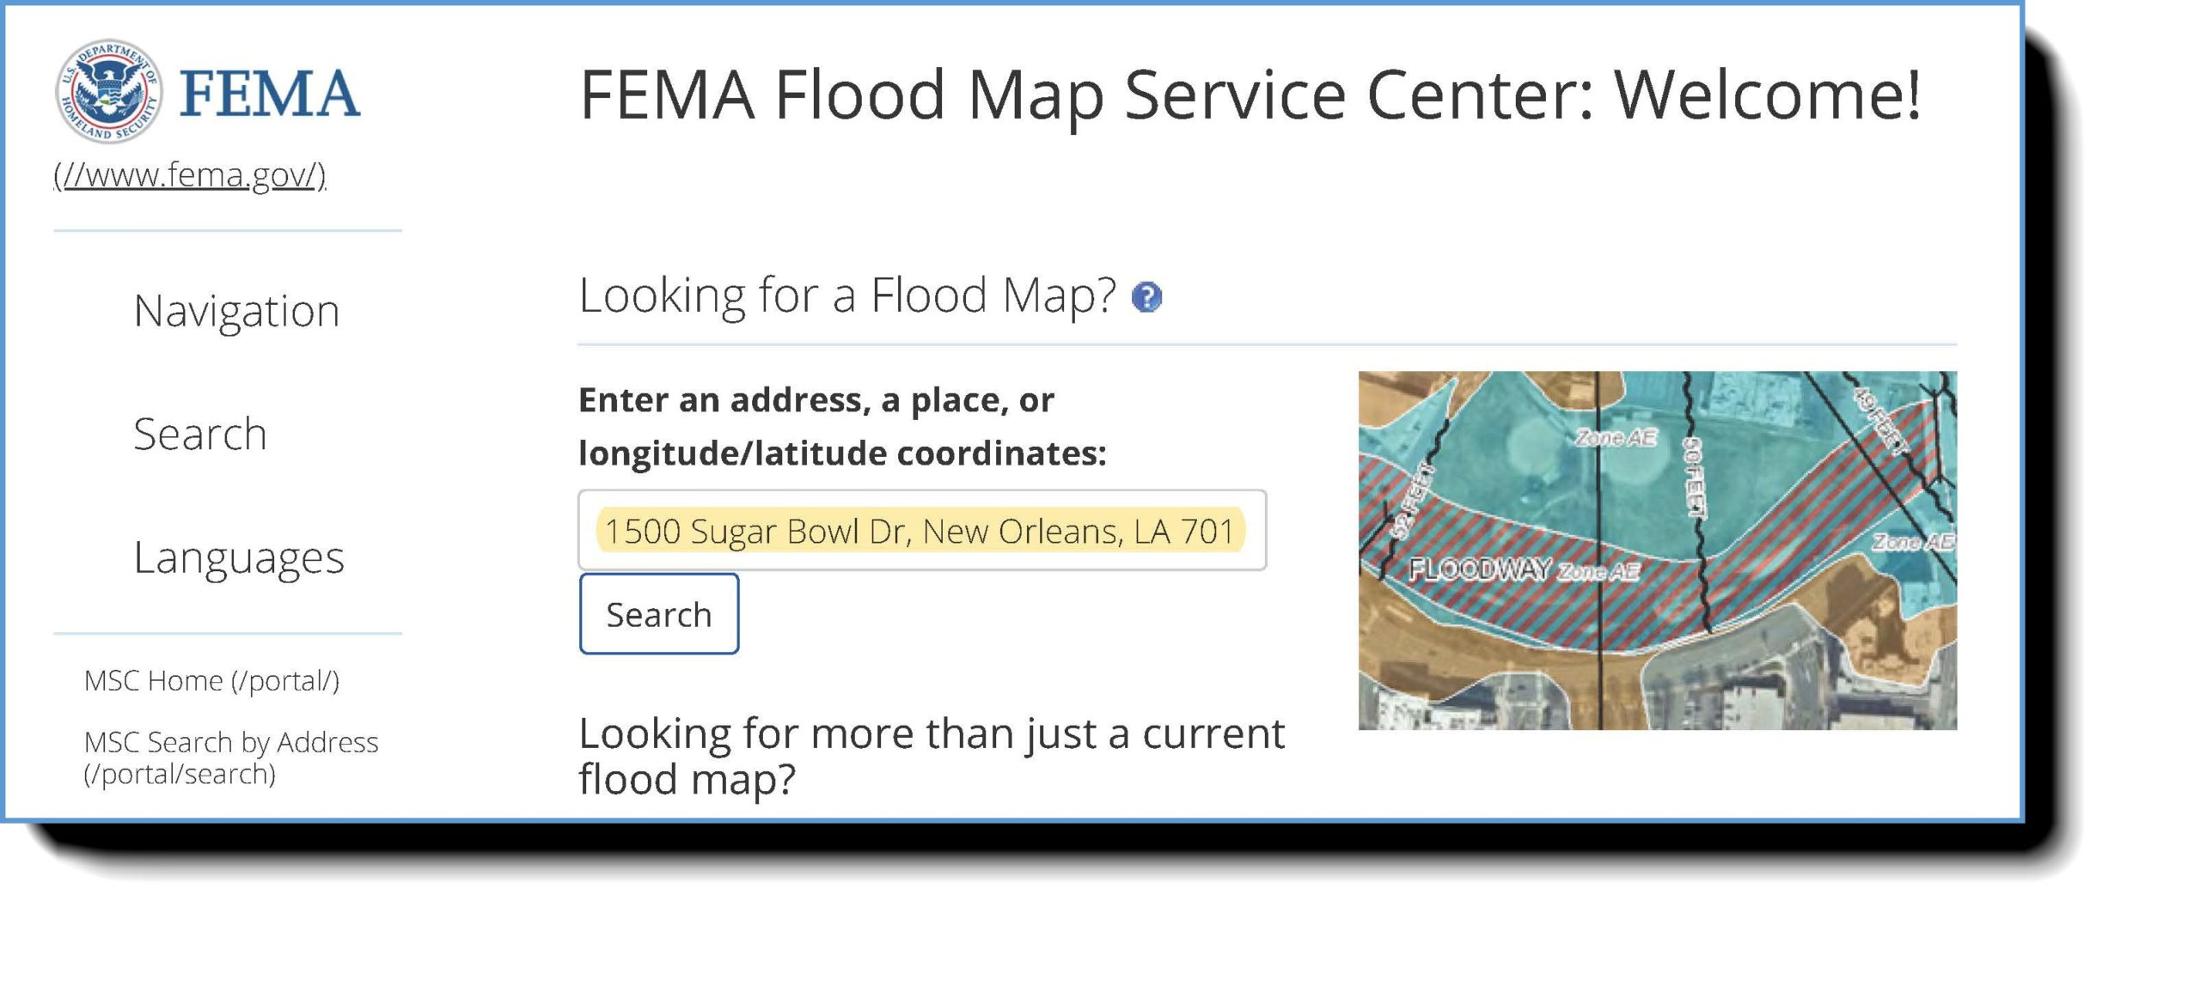The height and width of the screenshot is (998, 2200).
Task: Click the FLOODWAY label on the map
Action: [x=1479, y=569]
